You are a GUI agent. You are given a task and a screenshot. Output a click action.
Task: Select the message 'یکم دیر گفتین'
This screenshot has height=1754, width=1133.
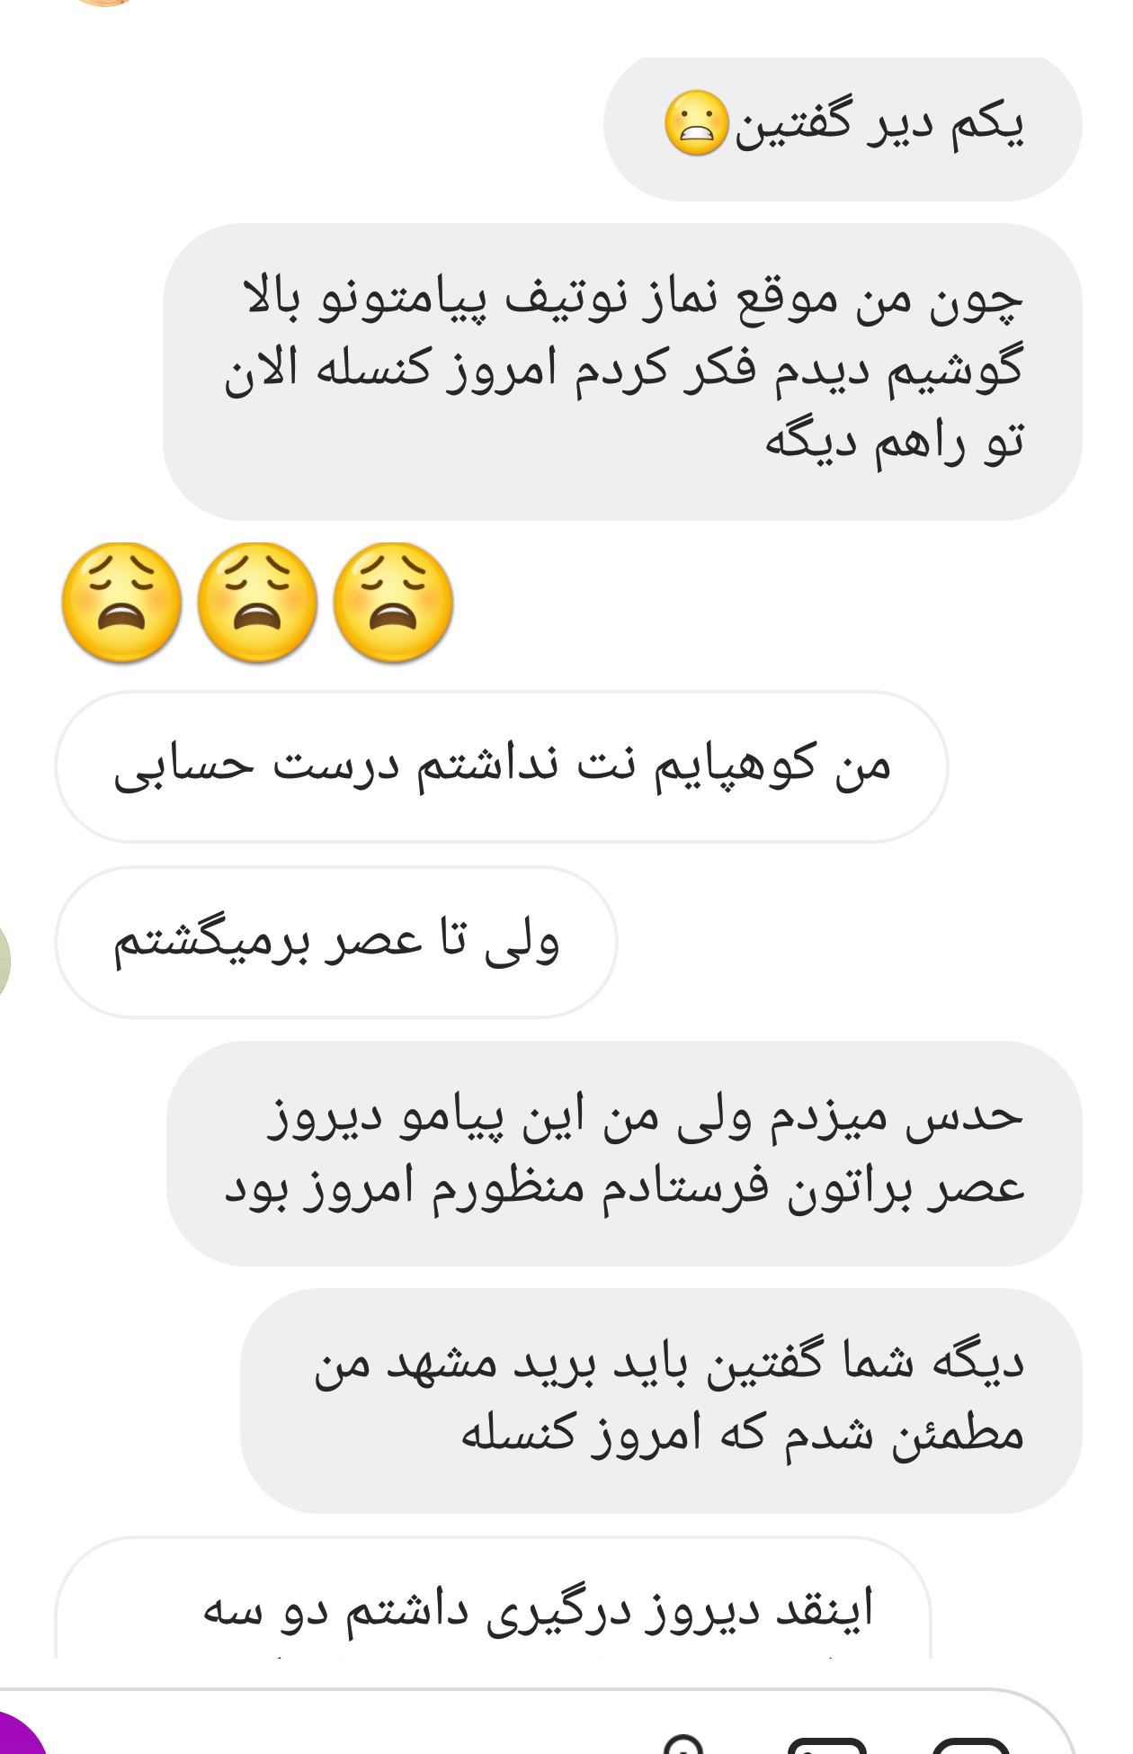coord(843,129)
